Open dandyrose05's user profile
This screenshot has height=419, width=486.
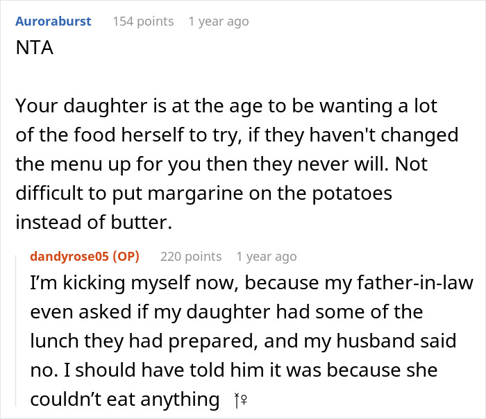click(71, 257)
